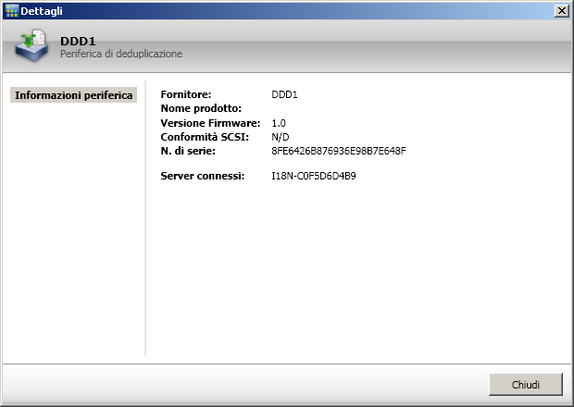Image resolution: width=574 pixels, height=407 pixels.
Task: Click the Versione Firmware label
Action: (210, 123)
